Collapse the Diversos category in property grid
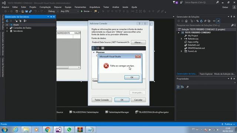This screenshot has width=237, height=133. click(x=94, y=52)
